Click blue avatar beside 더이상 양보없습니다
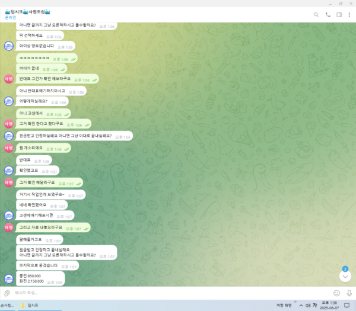The width and height of the screenshot is (356, 311). (x=9, y=46)
